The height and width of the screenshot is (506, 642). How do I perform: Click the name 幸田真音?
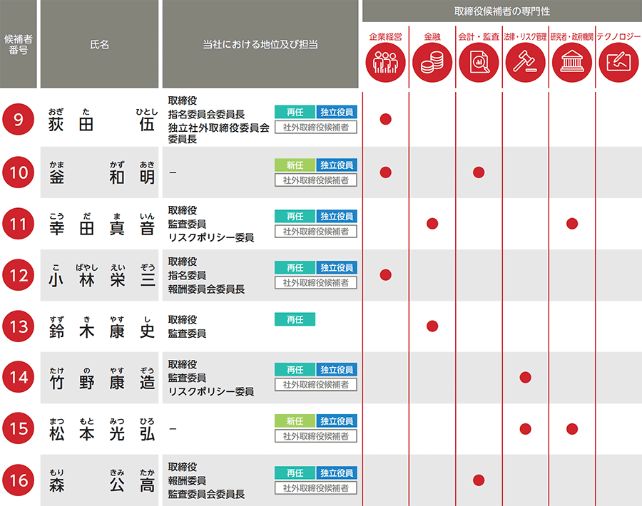102,228
